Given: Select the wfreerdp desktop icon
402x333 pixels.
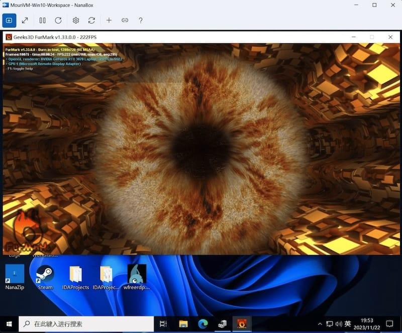Looking at the screenshot, I should coord(137,277).
